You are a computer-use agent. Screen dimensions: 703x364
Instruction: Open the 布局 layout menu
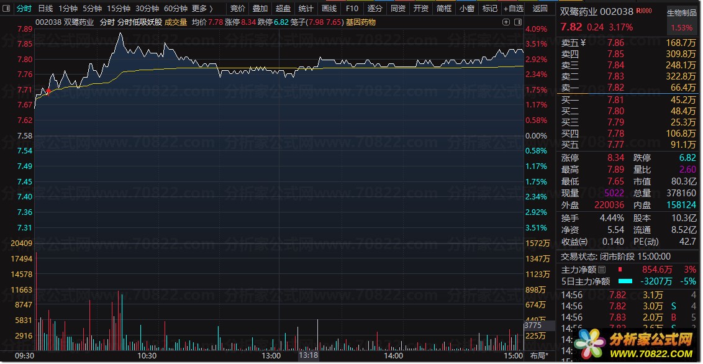tap(539, 356)
